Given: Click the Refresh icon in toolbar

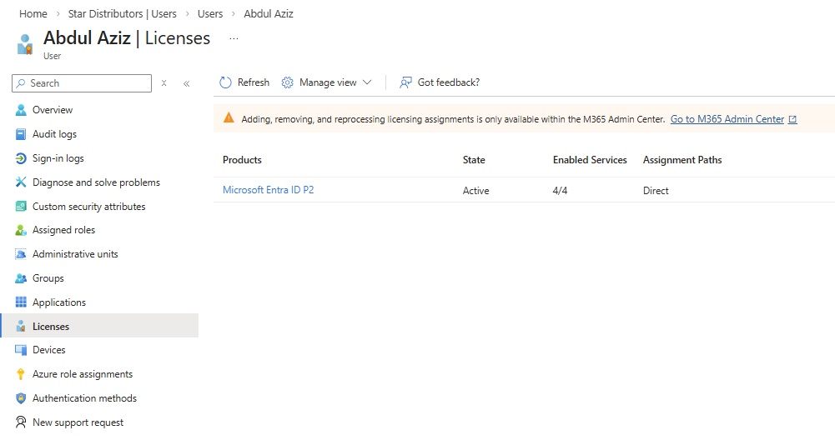Looking at the screenshot, I should (225, 82).
